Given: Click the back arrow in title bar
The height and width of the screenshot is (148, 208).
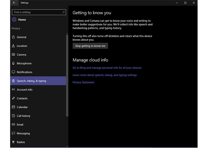Looking at the screenshot, I should pyautogui.click(x=14, y=3).
